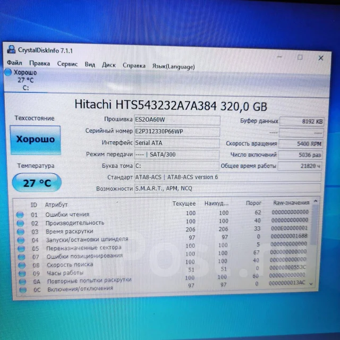Click raw value 000000001688
Screen dimensions: 340x340
tap(289, 236)
